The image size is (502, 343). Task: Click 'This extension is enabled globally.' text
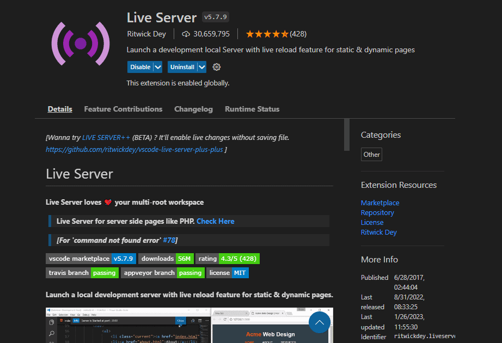click(178, 83)
